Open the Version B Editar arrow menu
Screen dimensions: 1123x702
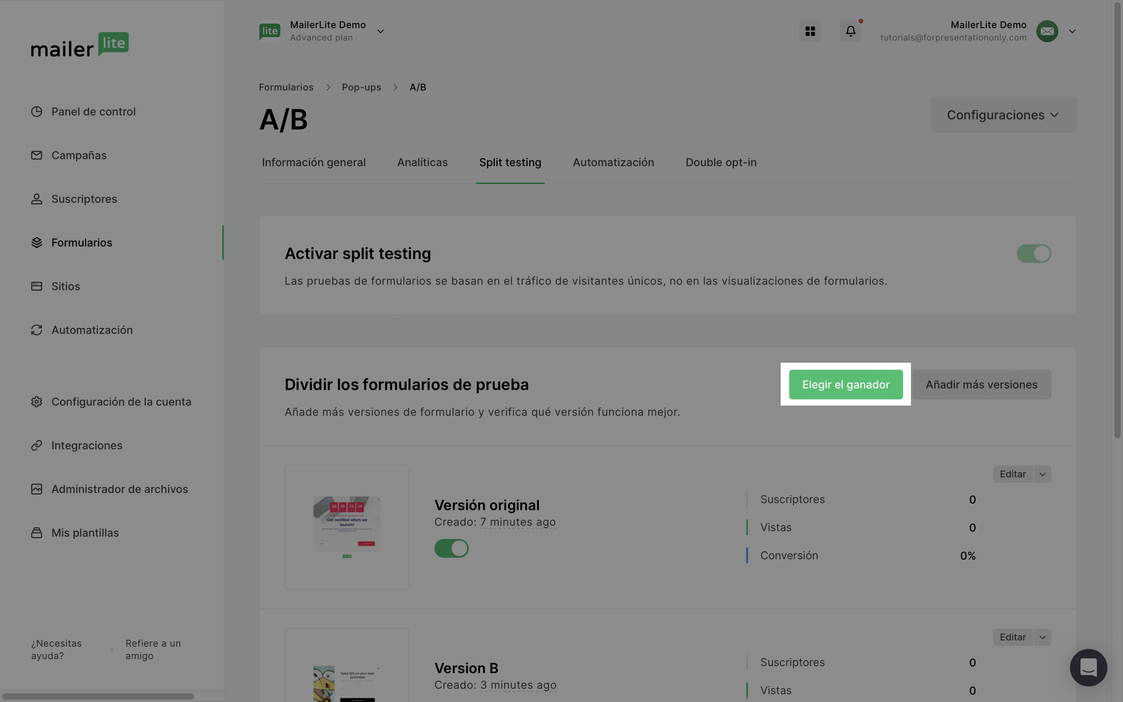[1042, 637]
